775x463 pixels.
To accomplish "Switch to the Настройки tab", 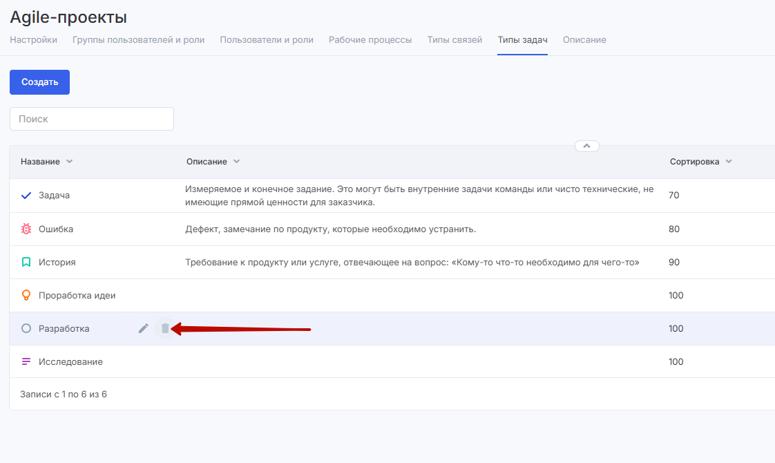I will [33, 40].
